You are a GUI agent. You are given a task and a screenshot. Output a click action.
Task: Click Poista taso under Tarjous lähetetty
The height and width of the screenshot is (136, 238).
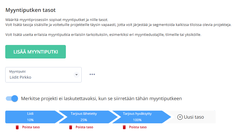tap(84, 127)
